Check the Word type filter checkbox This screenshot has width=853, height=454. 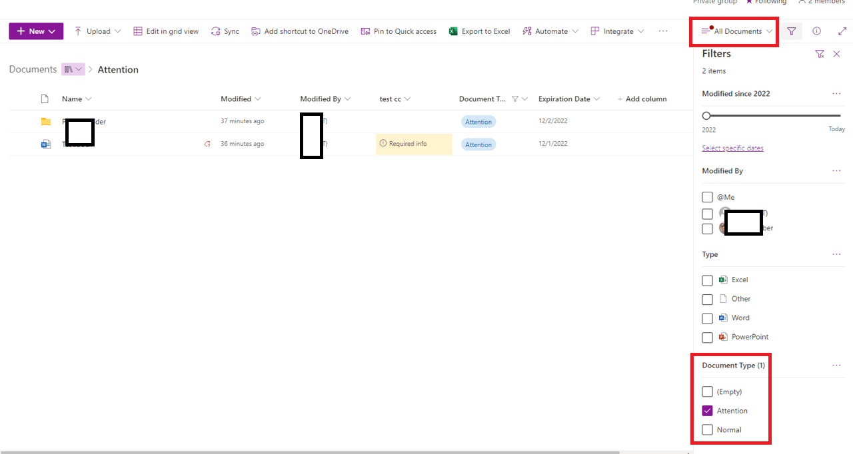tap(708, 319)
